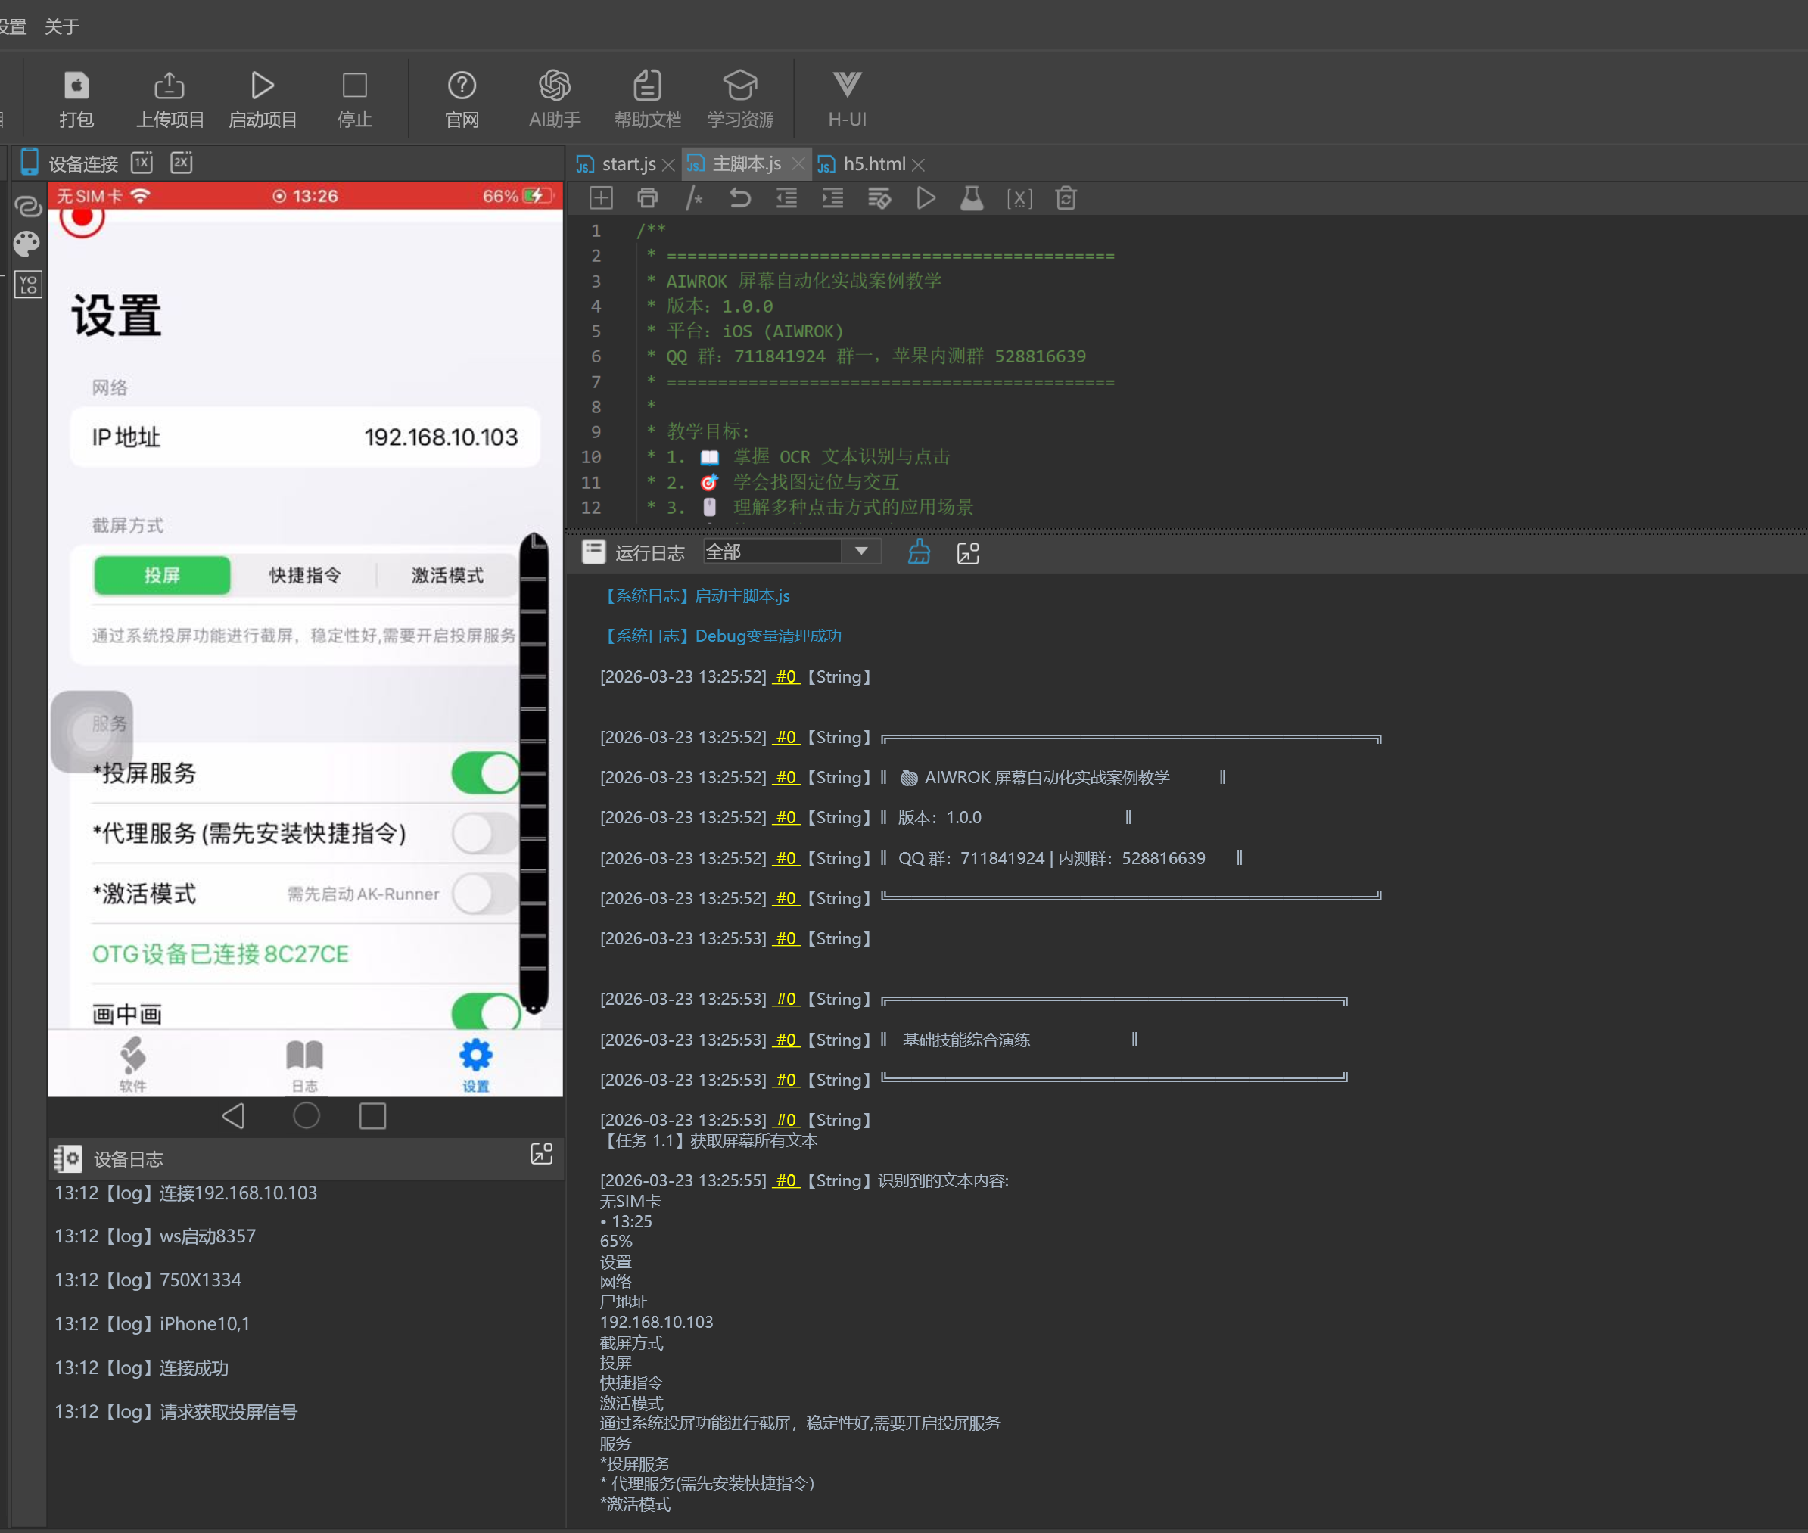Click the flask test icon

click(x=972, y=198)
